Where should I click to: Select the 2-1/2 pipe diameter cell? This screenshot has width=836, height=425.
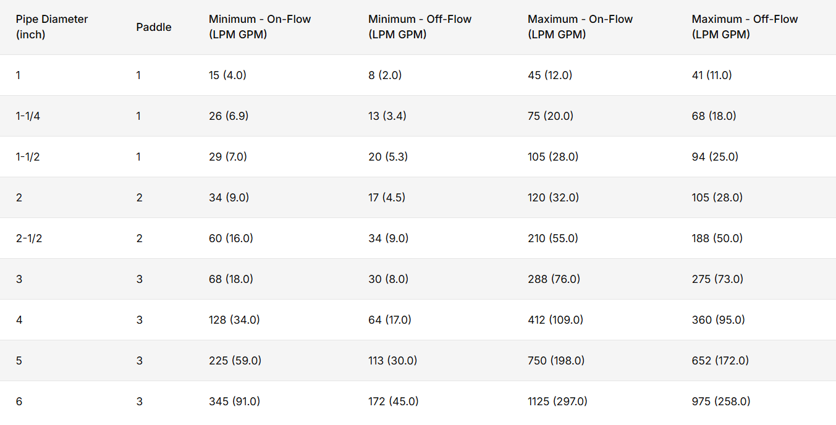(x=29, y=238)
